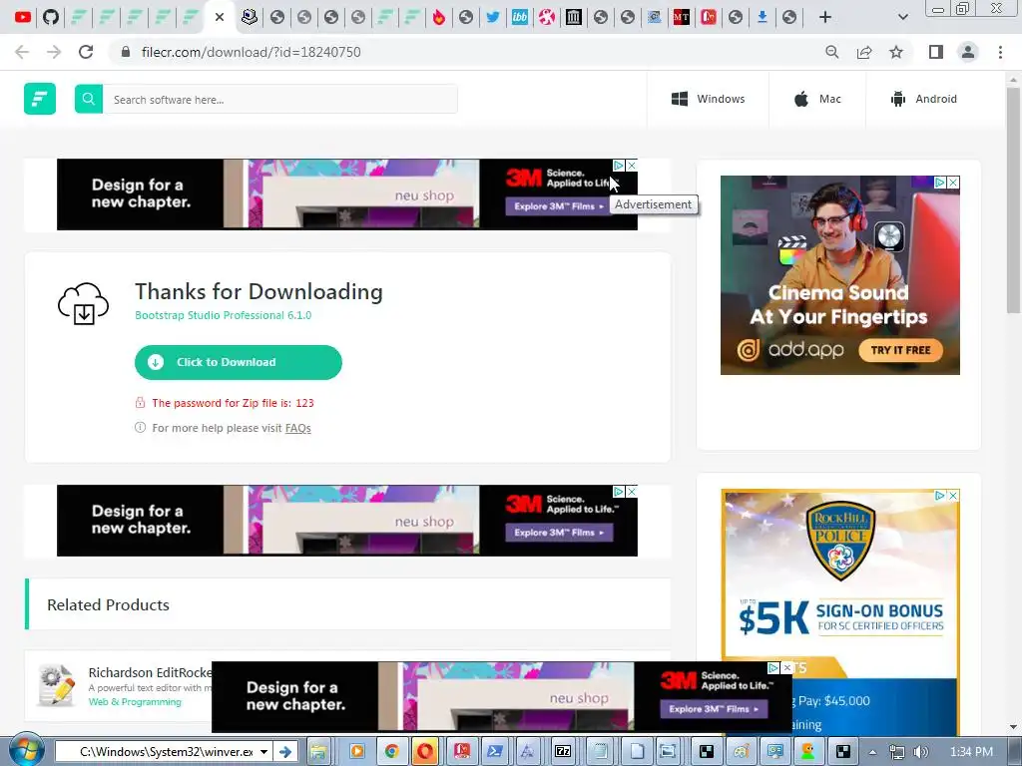
Task: Open the Mac software category
Action: (817, 99)
